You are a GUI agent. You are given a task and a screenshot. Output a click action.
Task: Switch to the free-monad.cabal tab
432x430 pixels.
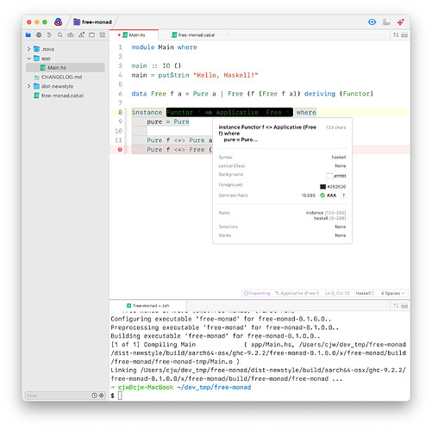click(x=193, y=35)
